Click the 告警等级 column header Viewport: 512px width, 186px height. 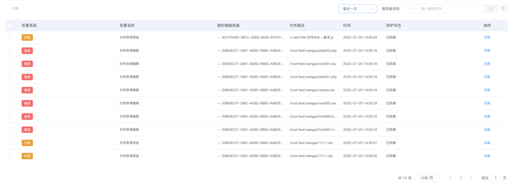(x=29, y=25)
